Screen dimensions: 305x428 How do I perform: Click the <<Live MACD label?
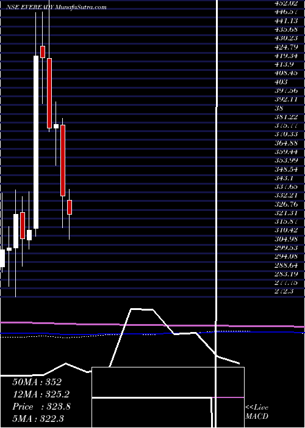[x=257, y=412]
